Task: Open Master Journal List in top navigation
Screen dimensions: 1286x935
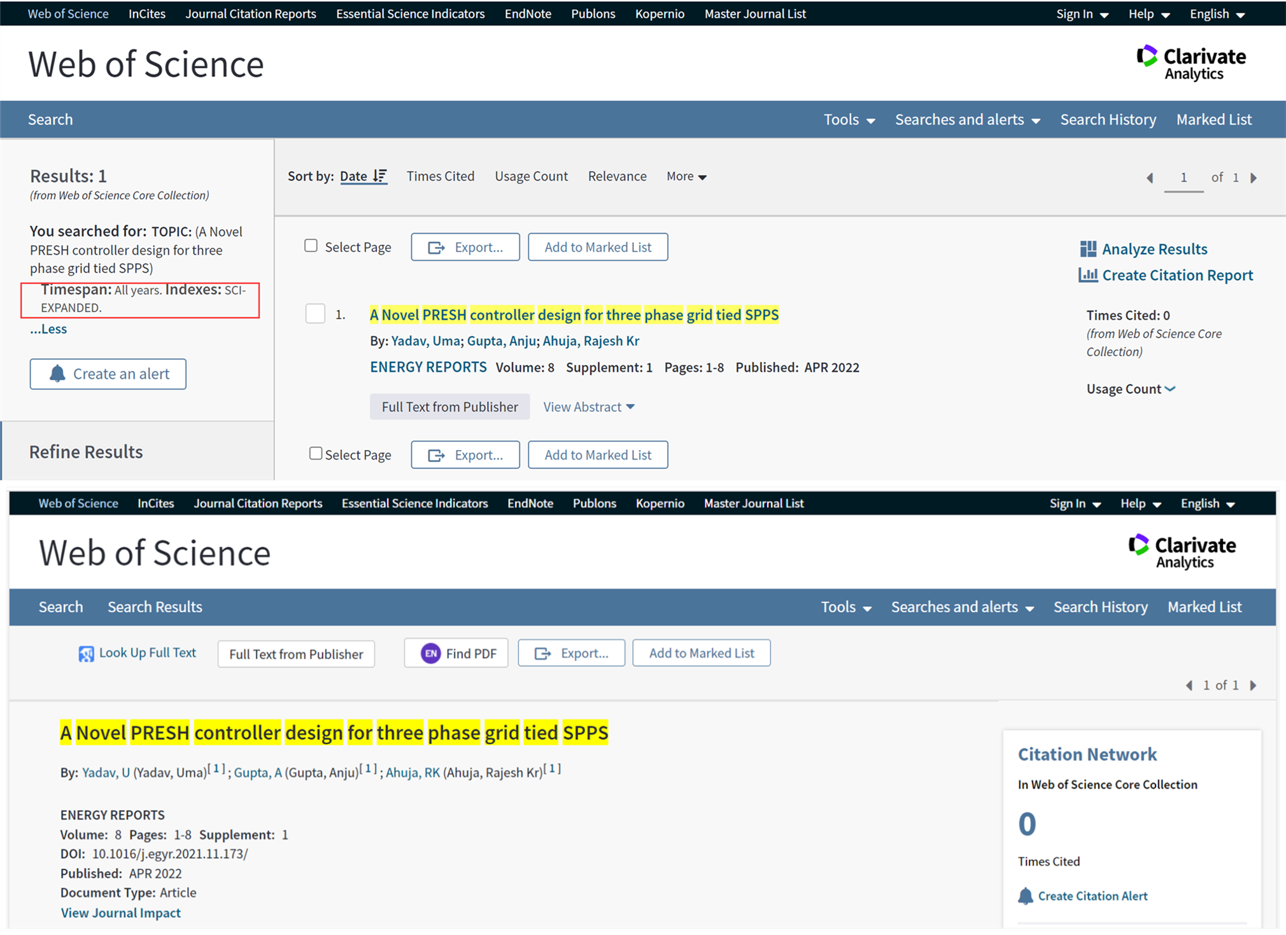Action: click(755, 14)
